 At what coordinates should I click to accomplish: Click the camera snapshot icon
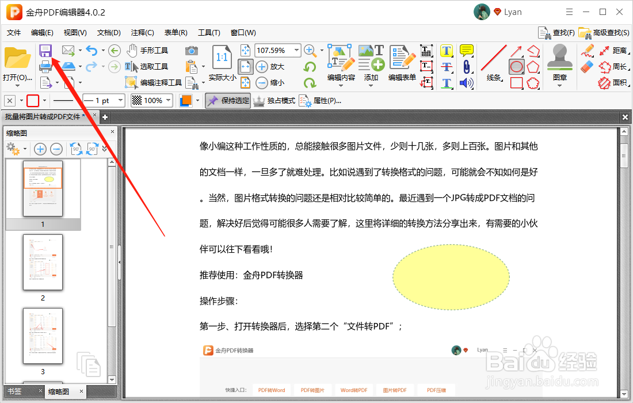[x=192, y=51]
